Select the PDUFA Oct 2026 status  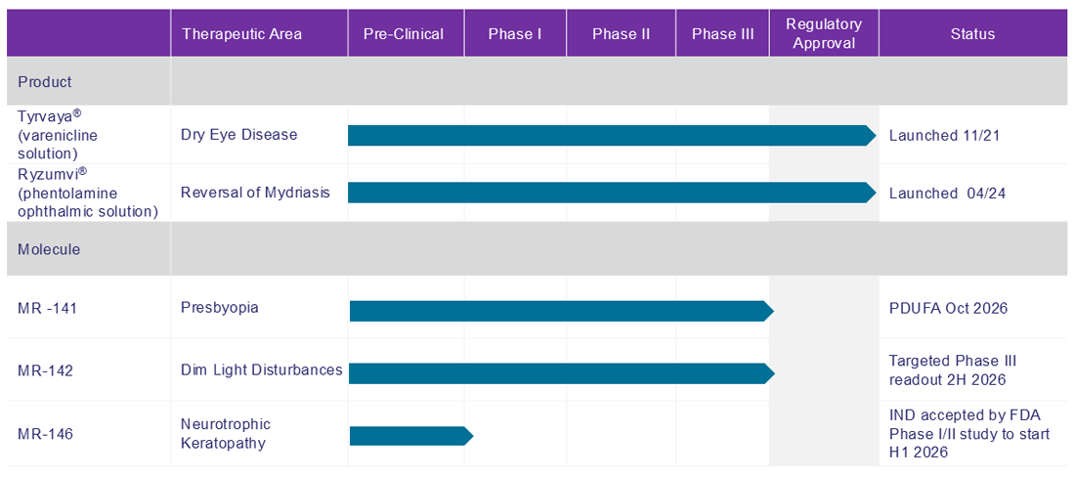tap(948, 309)
